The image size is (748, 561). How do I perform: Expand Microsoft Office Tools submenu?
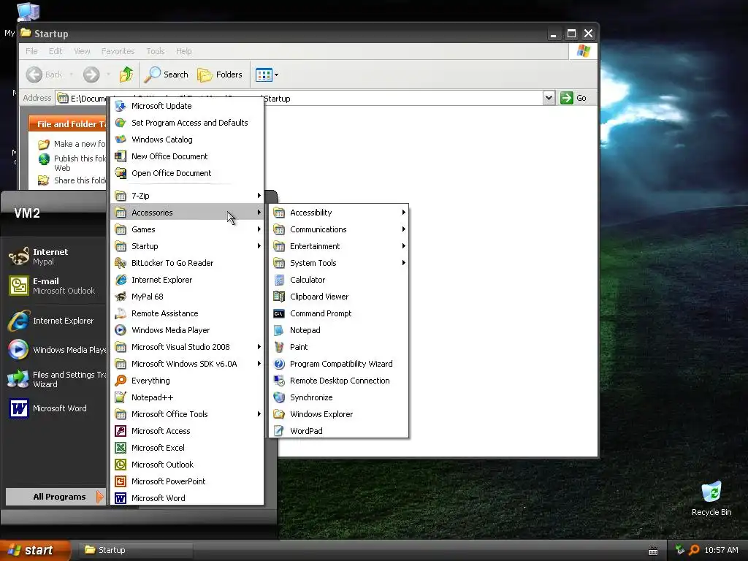(187, 414)
